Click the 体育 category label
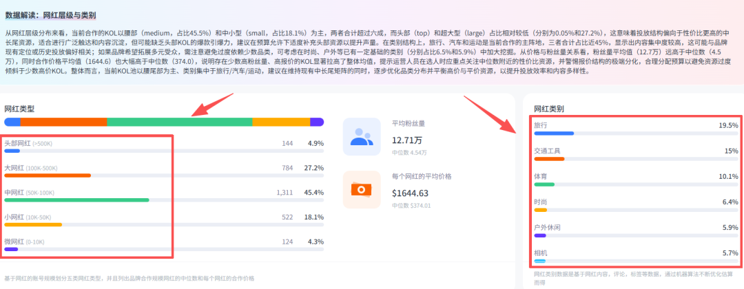Image resolution: width=744 pixels, height=289 pixels. [541, 176]
